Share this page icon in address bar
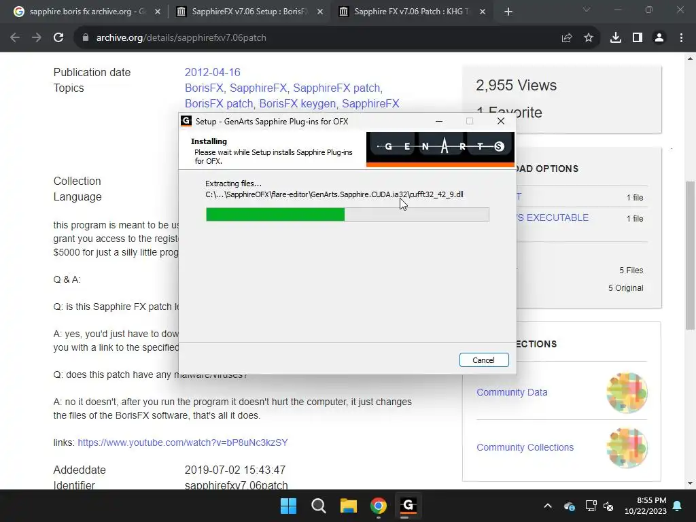Viewport: 696px width, 522px height. click(x=566, y=38)
